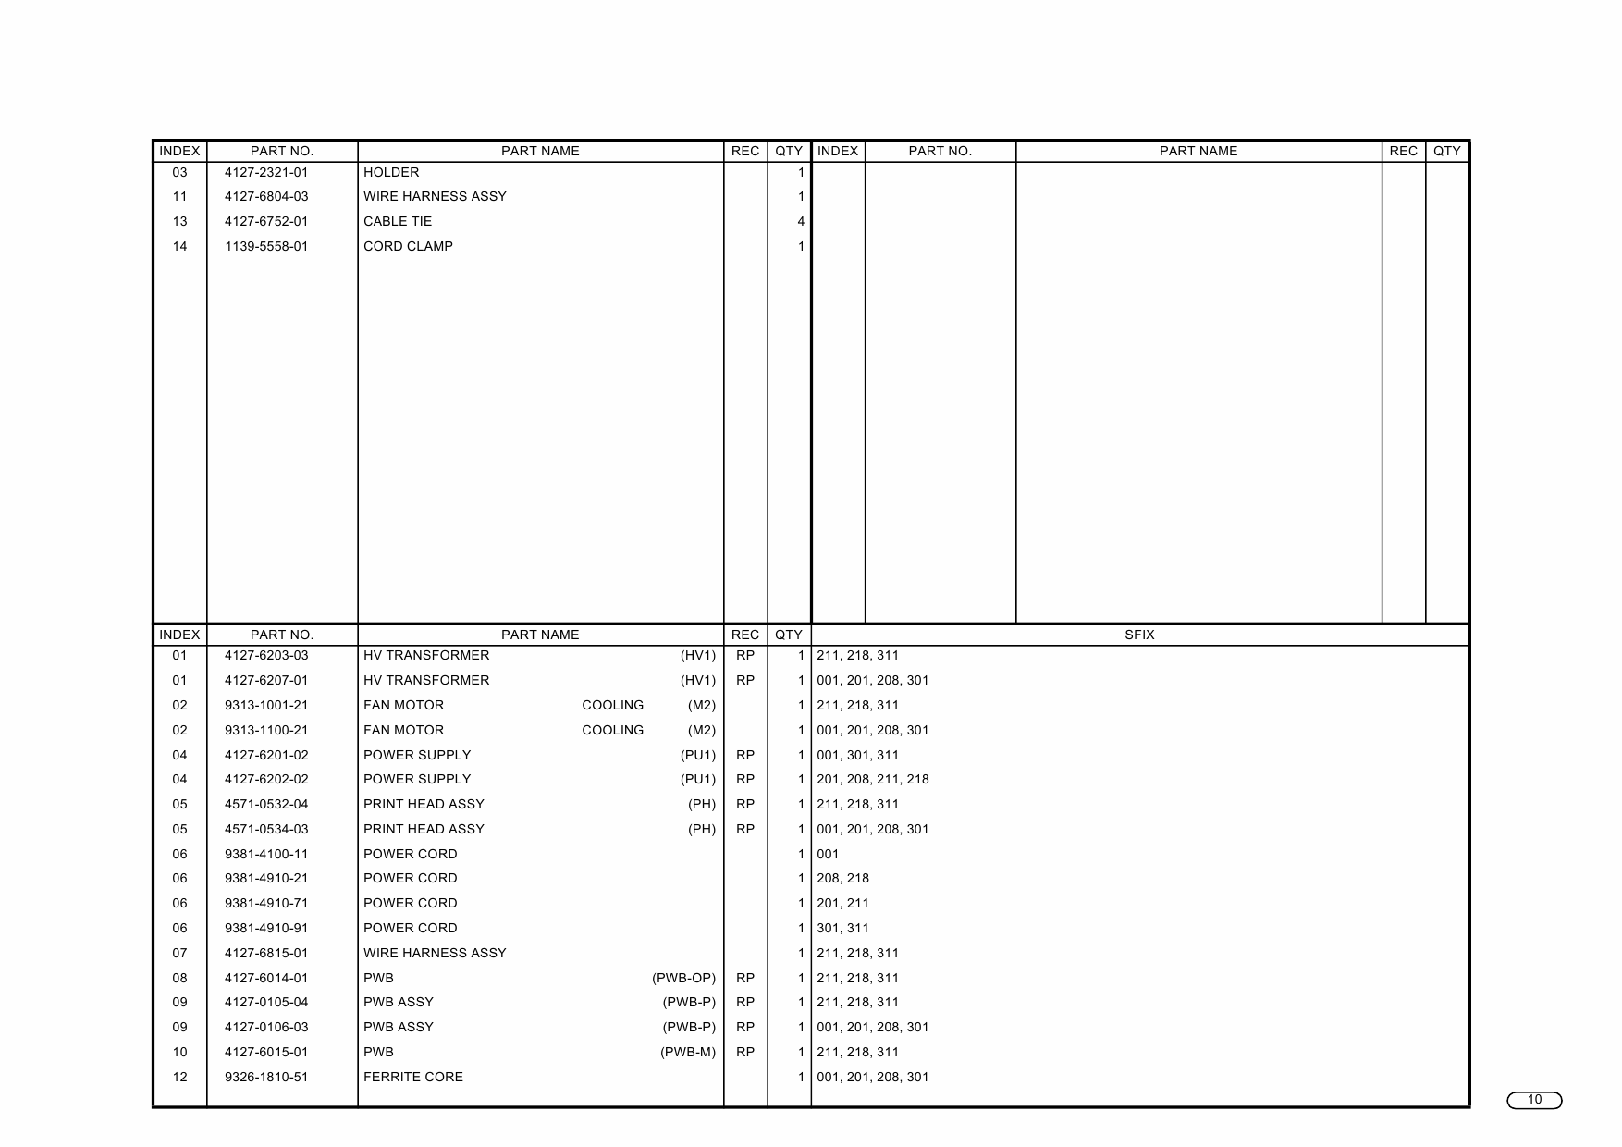Click part number 4127-6815-01
Screen dimensions: 1622x1147
click(266, 953)
